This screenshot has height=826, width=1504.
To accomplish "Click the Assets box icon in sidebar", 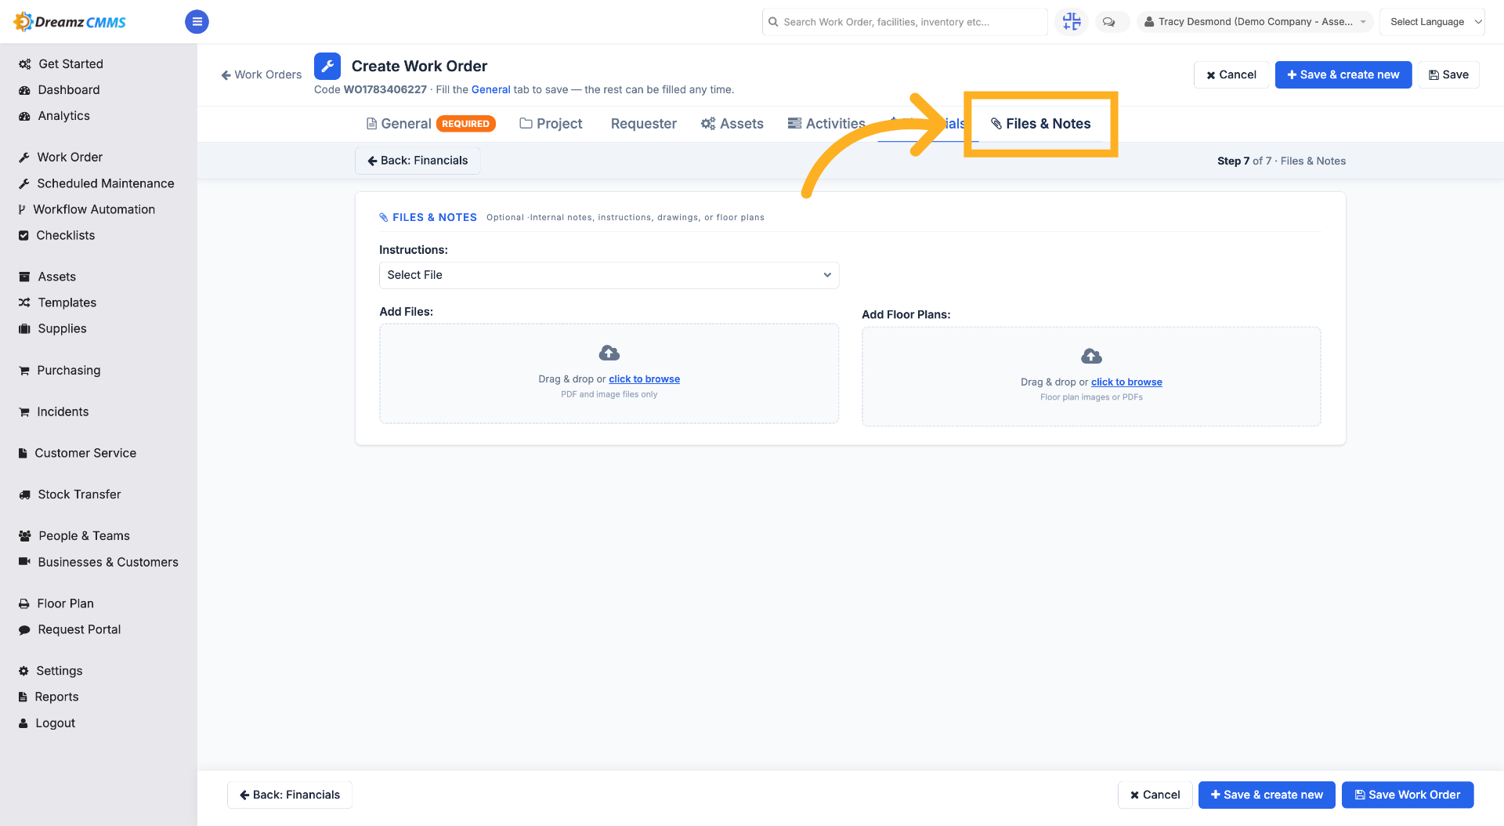I will click(24, 277).
